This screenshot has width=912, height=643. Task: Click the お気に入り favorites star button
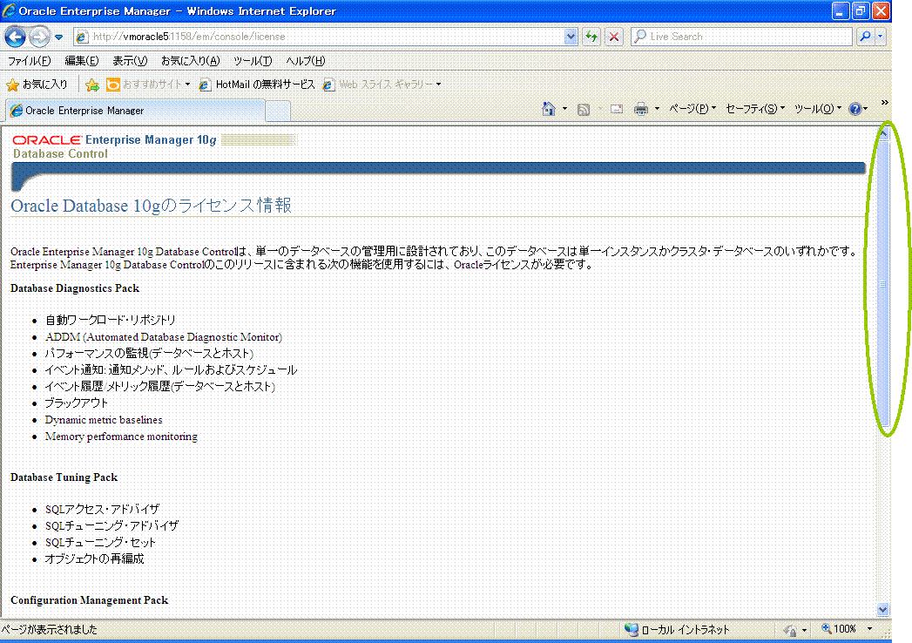(37, 85)
